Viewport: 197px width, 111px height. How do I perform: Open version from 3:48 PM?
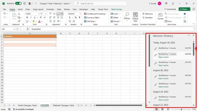(163, 57)
